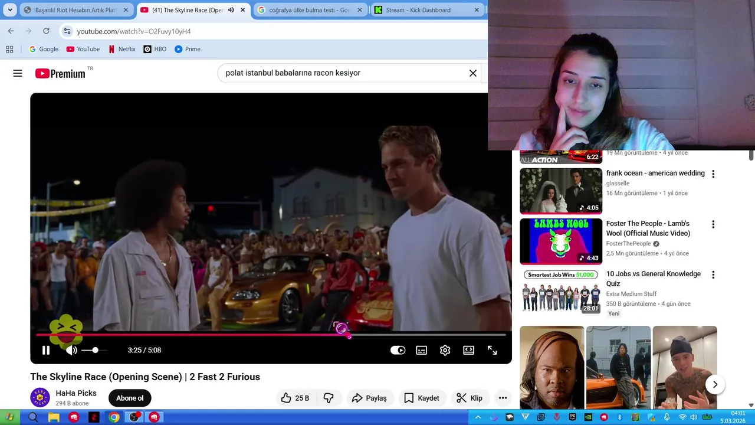The width and height of the screenshot is (755, 425).
Task: Open the orange car Shorts thumbnail
Action: 618,367
